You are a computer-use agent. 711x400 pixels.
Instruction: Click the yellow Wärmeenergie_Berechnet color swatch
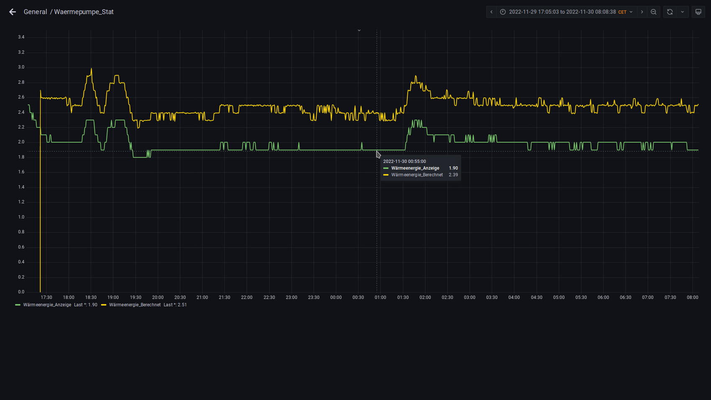click(x=104, y=305)
